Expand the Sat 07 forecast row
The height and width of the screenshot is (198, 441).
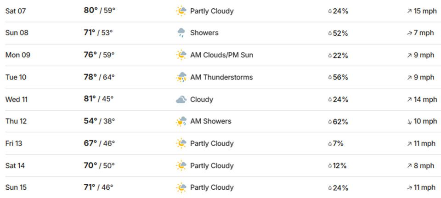click(220, 11)
